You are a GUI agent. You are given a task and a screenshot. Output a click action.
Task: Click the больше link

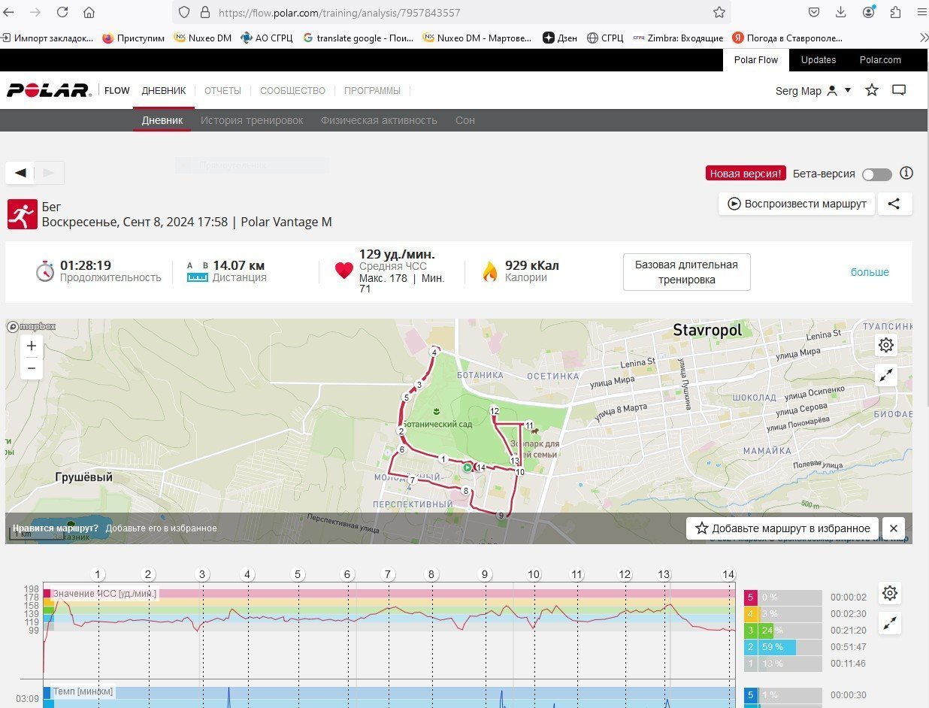[870, 272]
